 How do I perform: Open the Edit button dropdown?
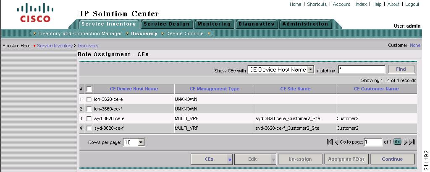[273, 159]
